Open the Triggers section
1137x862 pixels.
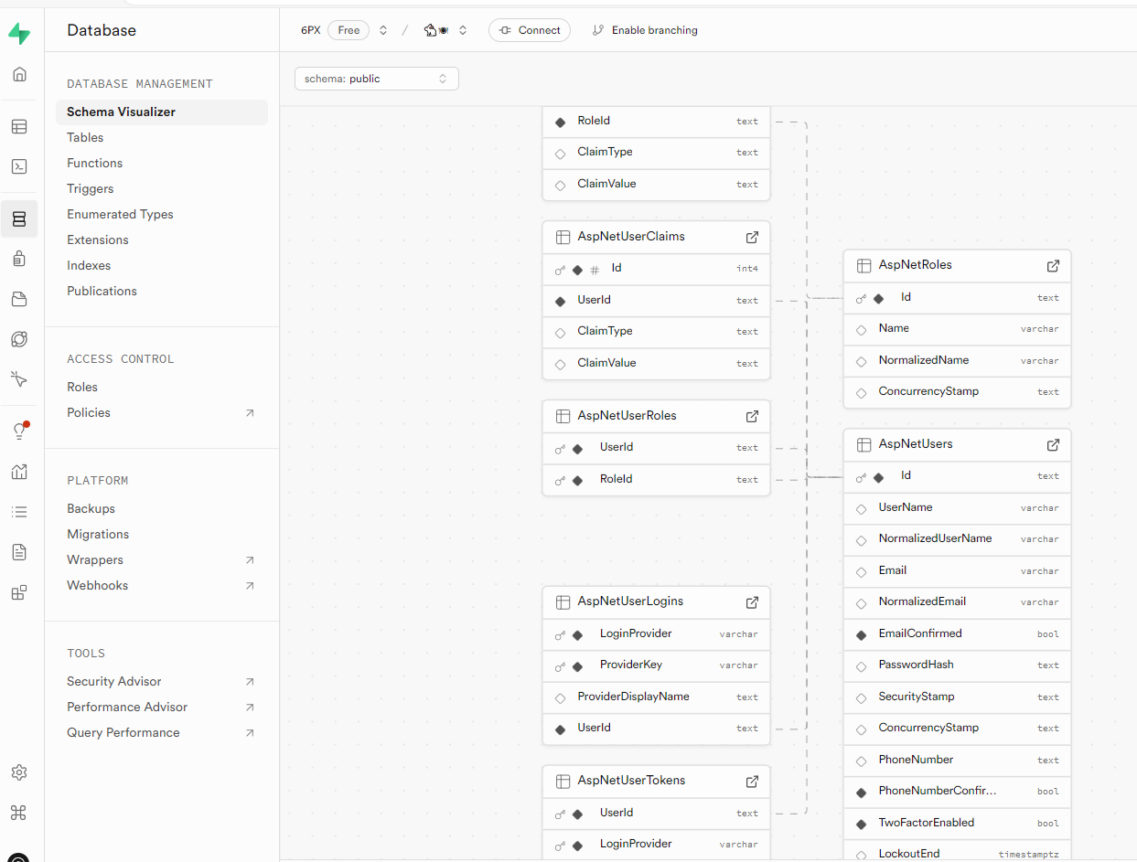tap(90, 188)
